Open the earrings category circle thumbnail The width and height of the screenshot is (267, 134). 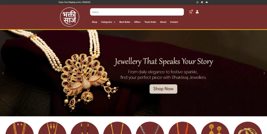tap(215, 128)
